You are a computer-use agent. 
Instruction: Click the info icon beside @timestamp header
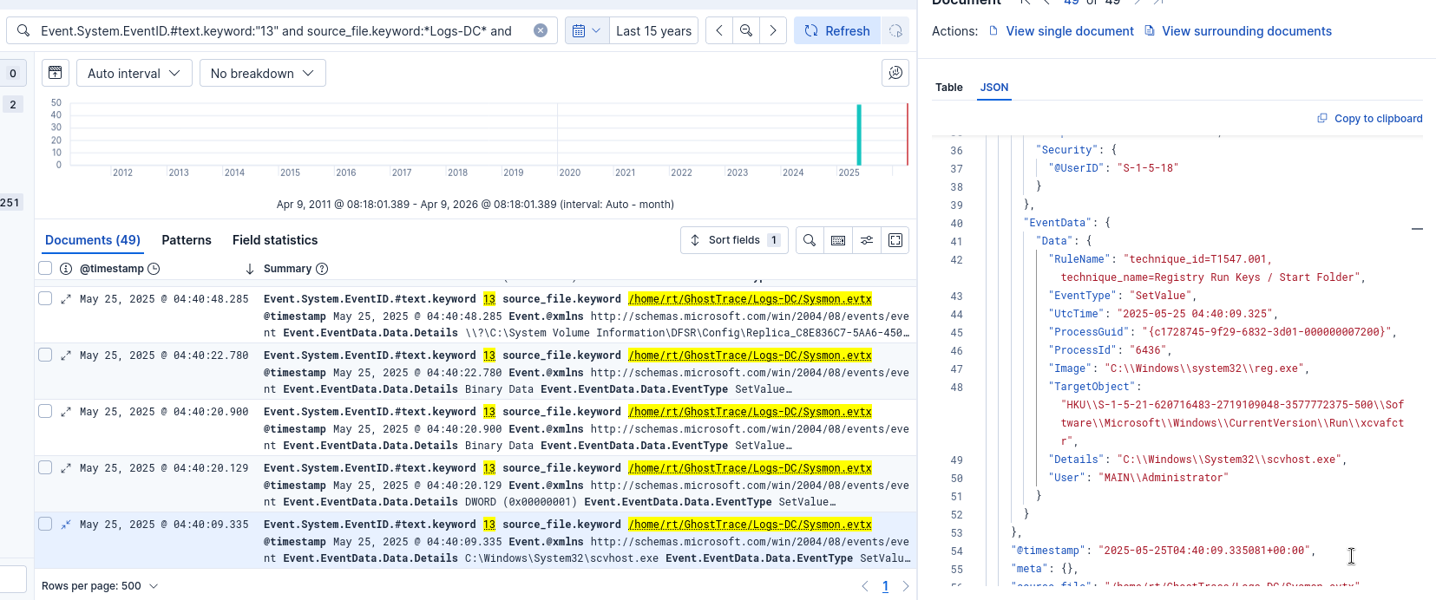point(66,269)
